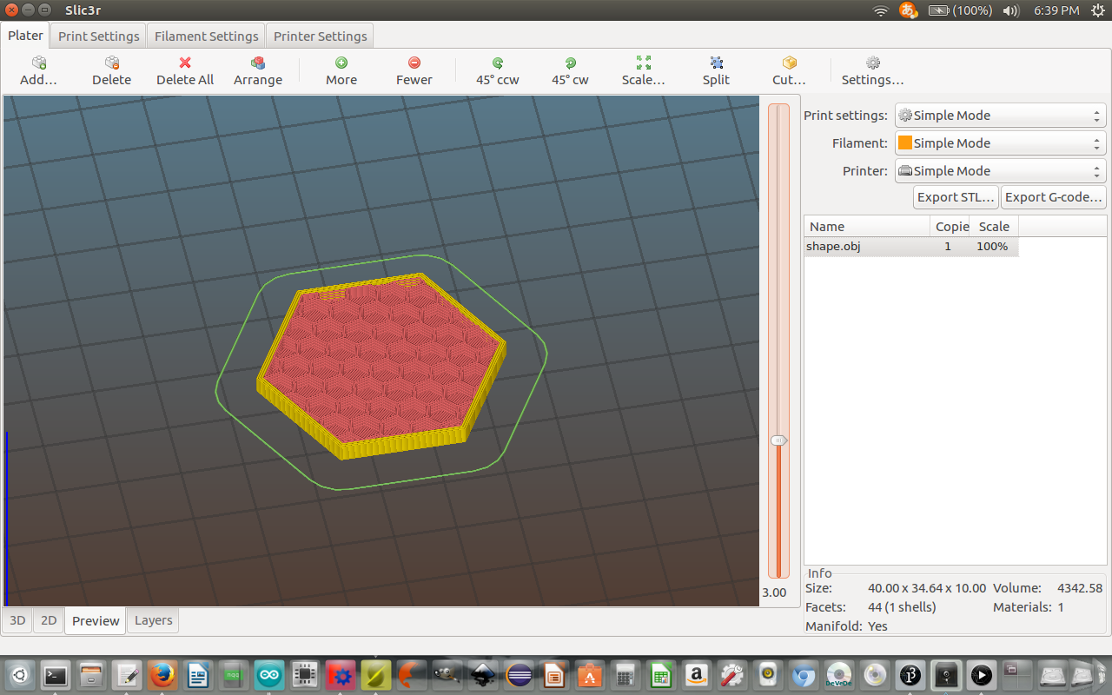Open the Cut tool
Viewport: 1112px width, 695px height.
point(789,63)
